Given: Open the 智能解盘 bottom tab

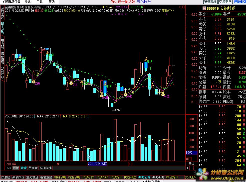Looking at the screenshot, I should [x=46, y=177].
